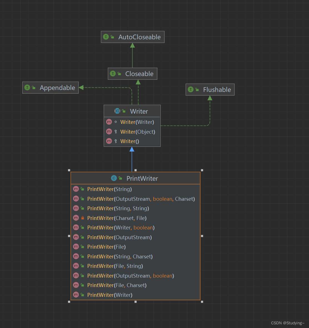Select the Closeable interface name
Viewport: 309px width, 328px height.
pyautogui.click(x=139, y=74)
